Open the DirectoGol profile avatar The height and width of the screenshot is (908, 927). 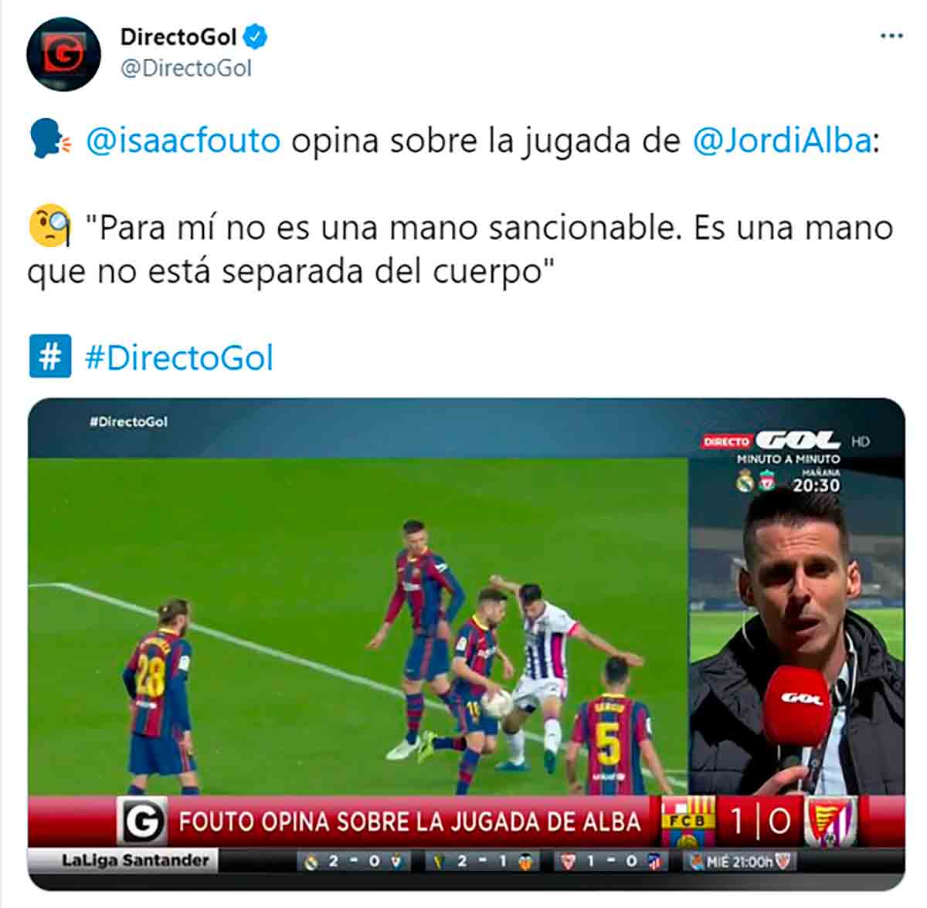coord(63,54)
